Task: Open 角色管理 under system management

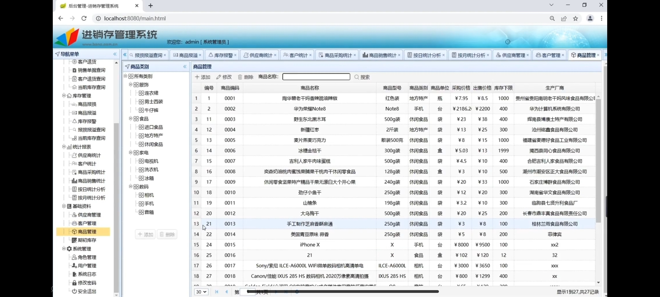Action: click(84, 257)
